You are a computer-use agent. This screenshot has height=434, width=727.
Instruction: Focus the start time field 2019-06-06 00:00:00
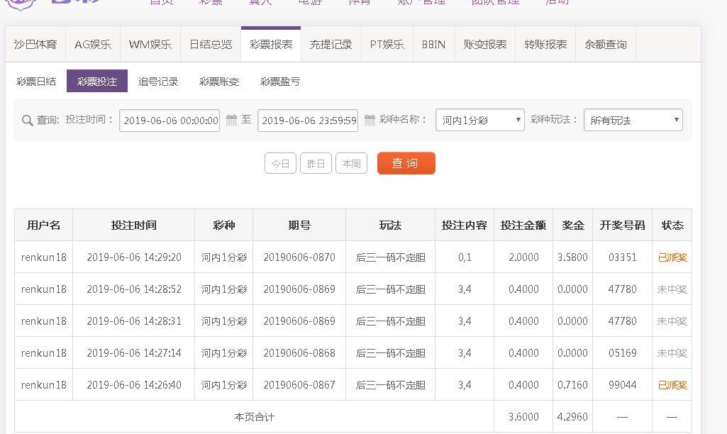[170, 121]
